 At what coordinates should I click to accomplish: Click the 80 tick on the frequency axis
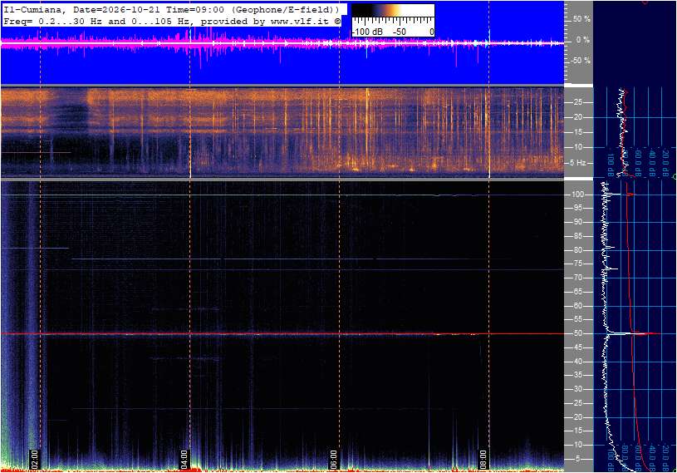tap(577, 250)
